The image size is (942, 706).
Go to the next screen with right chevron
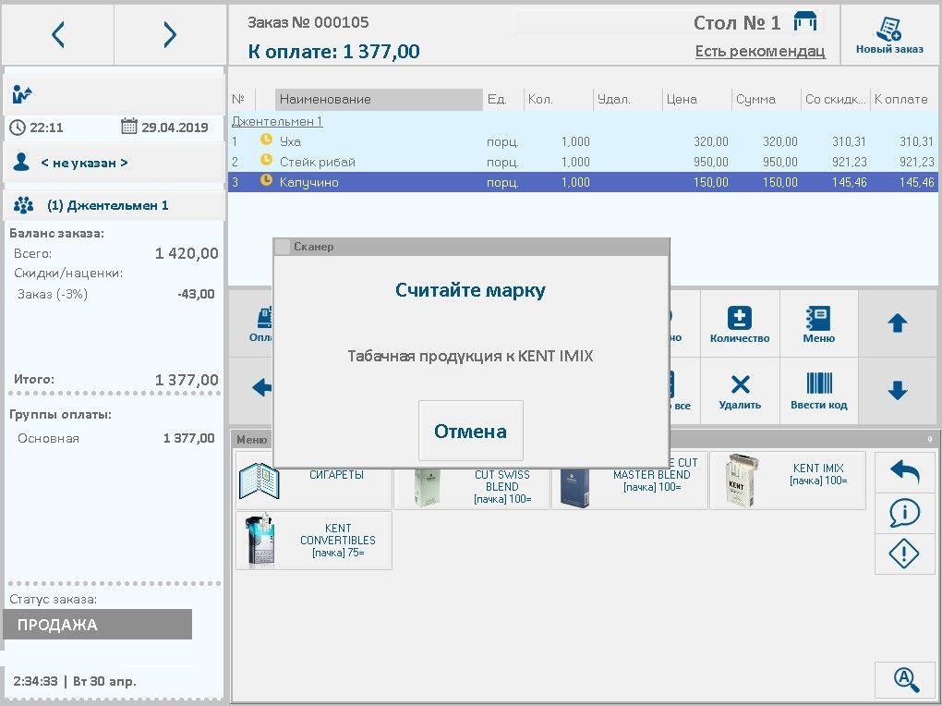(x=170, y=34)
